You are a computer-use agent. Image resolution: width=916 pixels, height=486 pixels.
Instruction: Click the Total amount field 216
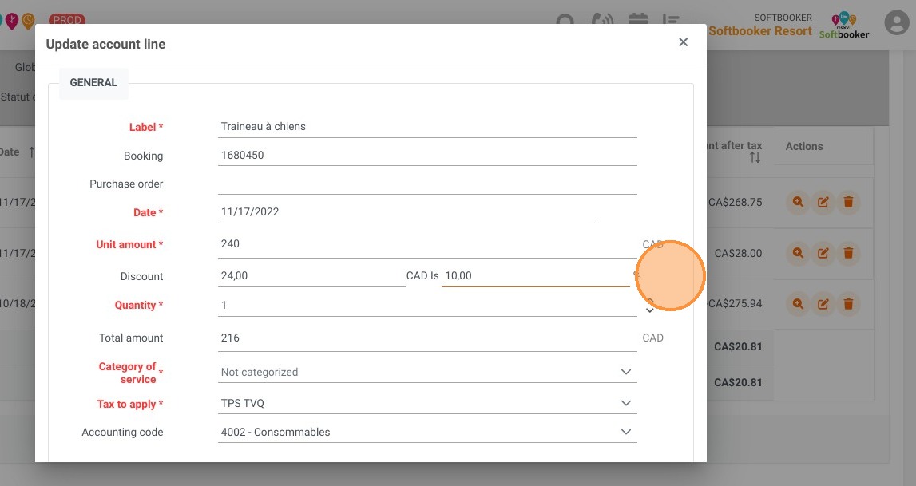(427, 338)
